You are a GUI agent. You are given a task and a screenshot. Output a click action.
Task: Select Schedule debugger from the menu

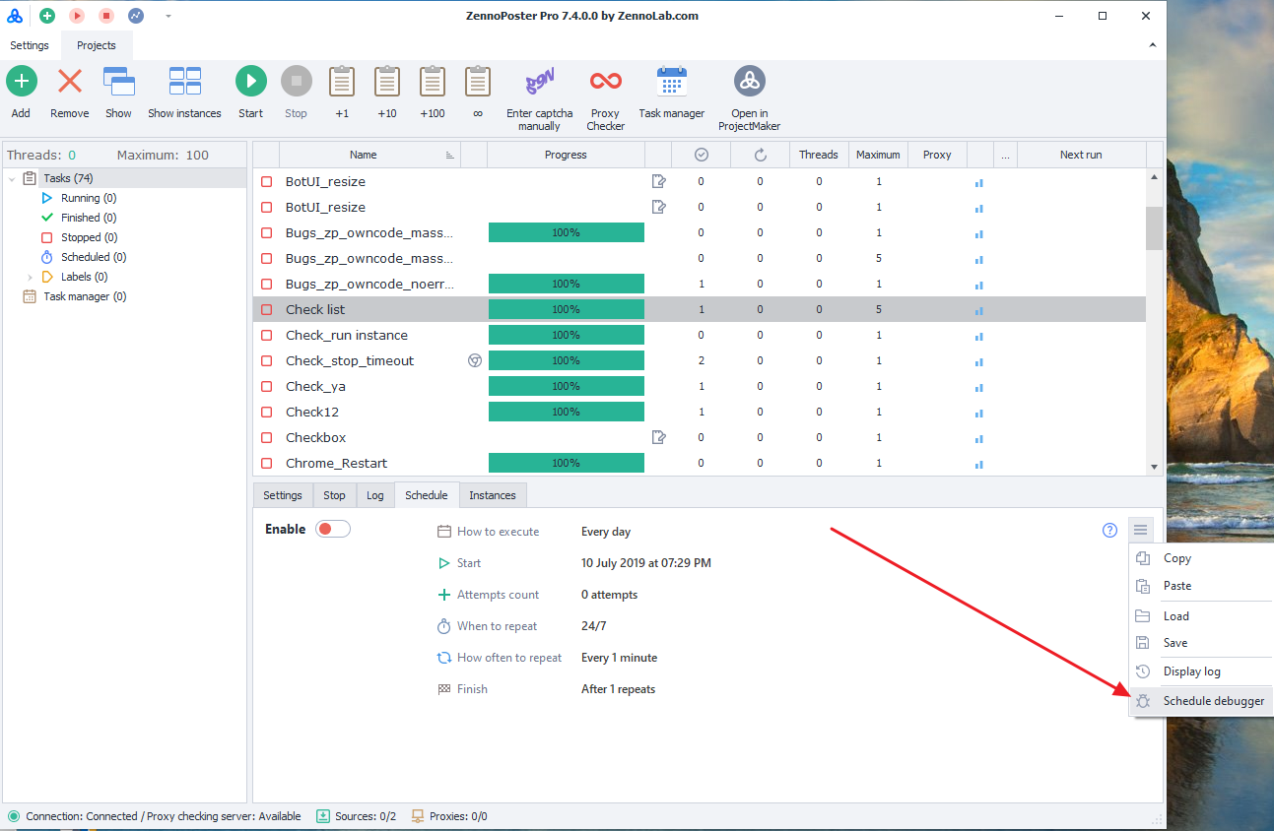[1213, 701]
